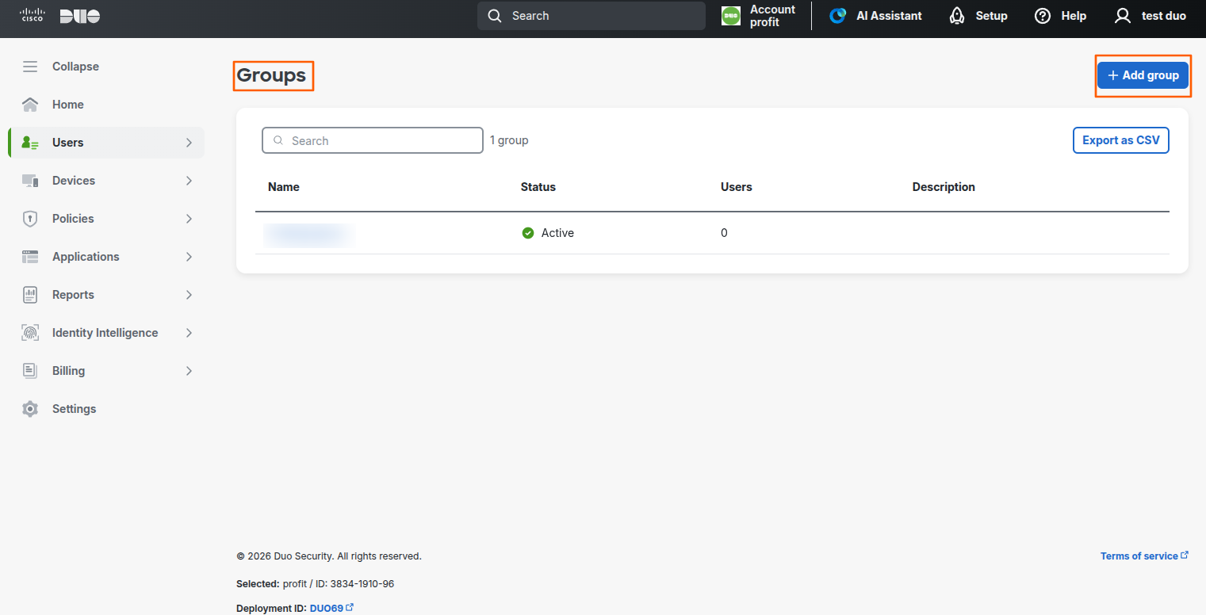Click the groups Search input field
Viewport: 1206px width, 615px height.
pyautogui.click(x=373, y=140)
